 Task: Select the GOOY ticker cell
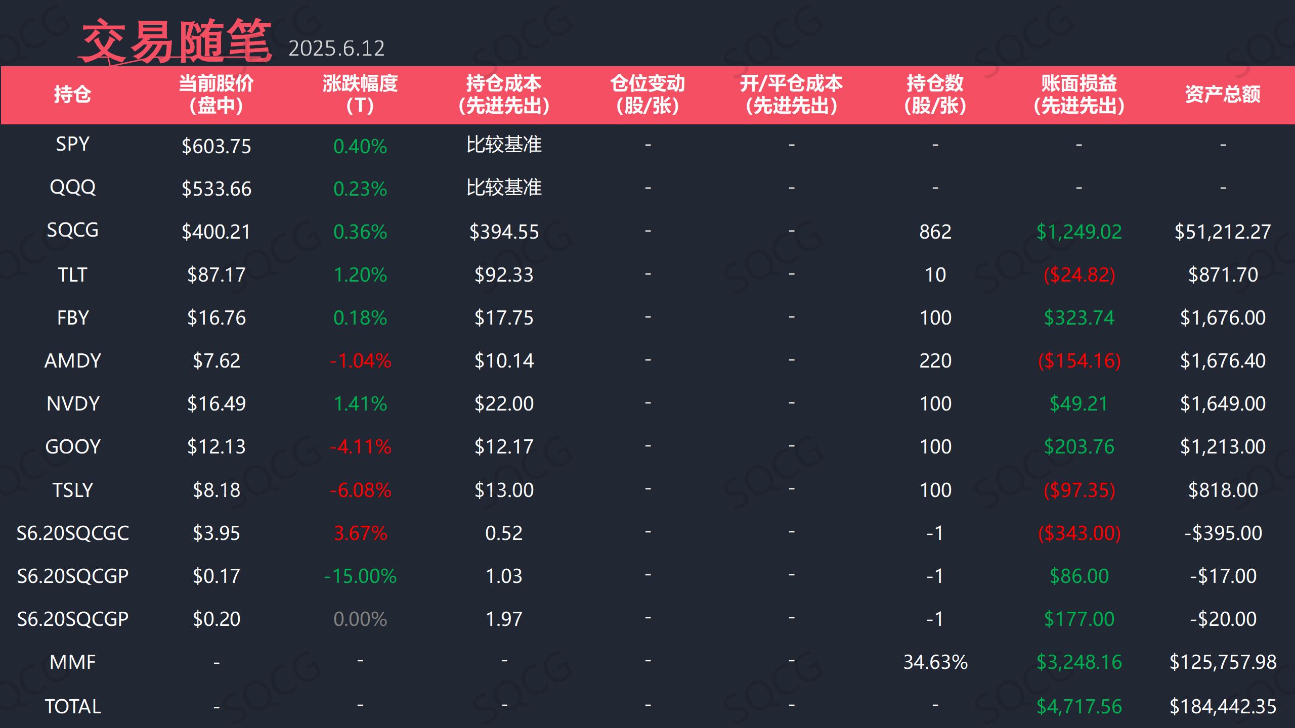click(72, 447)
